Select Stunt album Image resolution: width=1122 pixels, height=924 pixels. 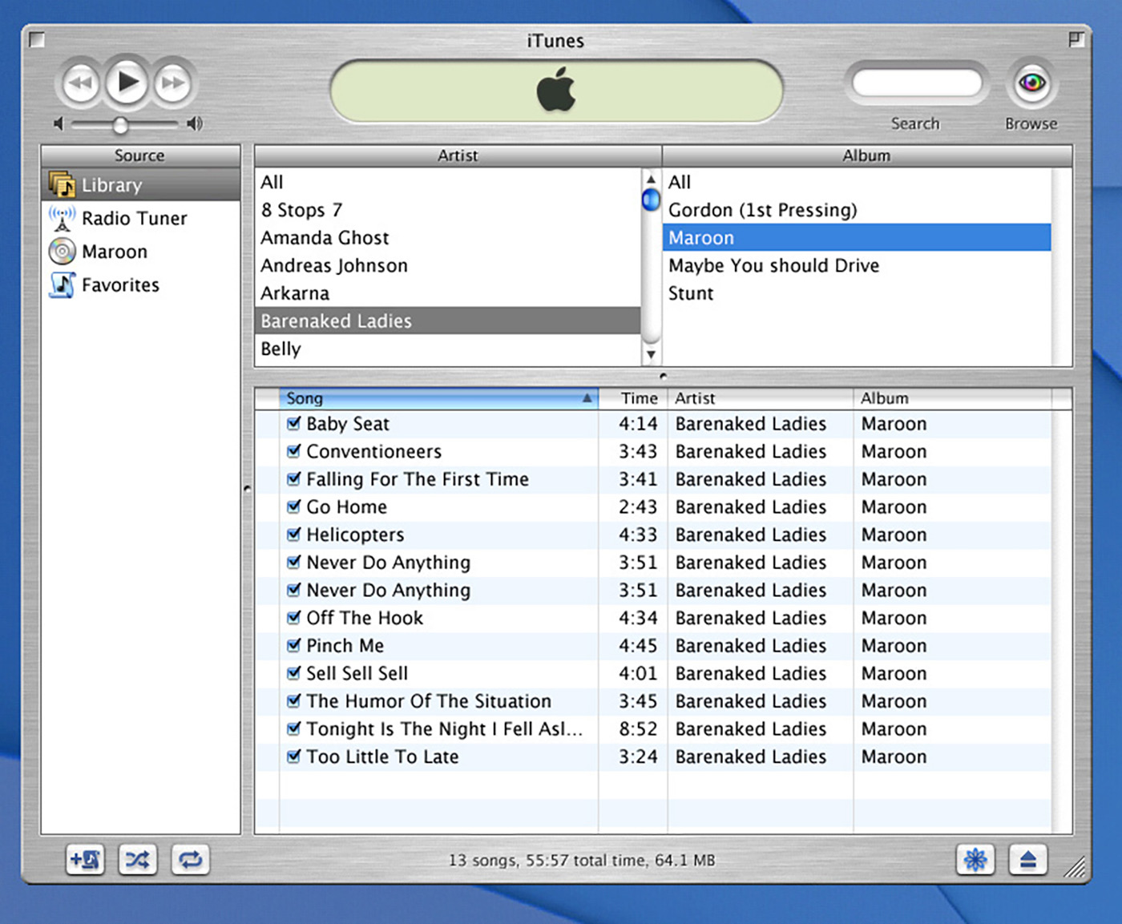(x=858, y=293)
